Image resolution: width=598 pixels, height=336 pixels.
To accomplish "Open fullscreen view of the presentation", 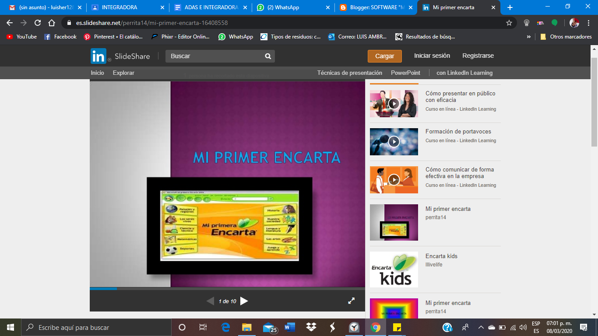I will 351,301.
